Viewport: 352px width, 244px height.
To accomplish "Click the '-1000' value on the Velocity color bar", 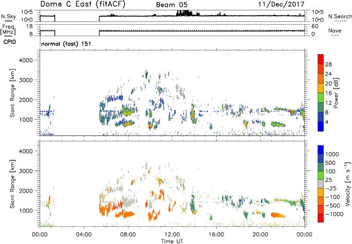I will [x=334, y=214].
